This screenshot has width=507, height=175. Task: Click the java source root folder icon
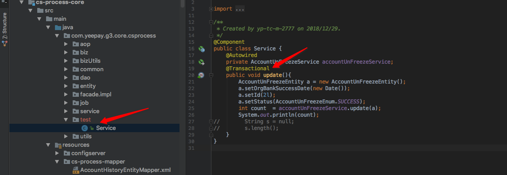[58, 27]
